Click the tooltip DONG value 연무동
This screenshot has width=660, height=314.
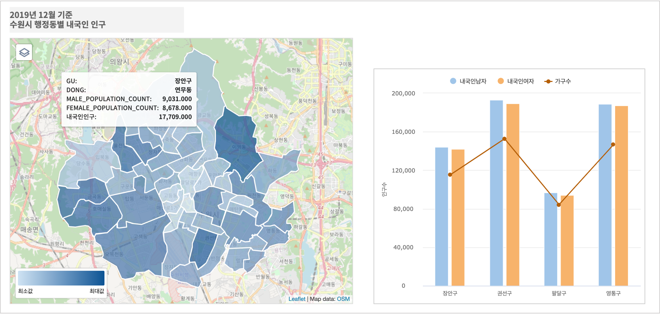[x=183, y=90]
